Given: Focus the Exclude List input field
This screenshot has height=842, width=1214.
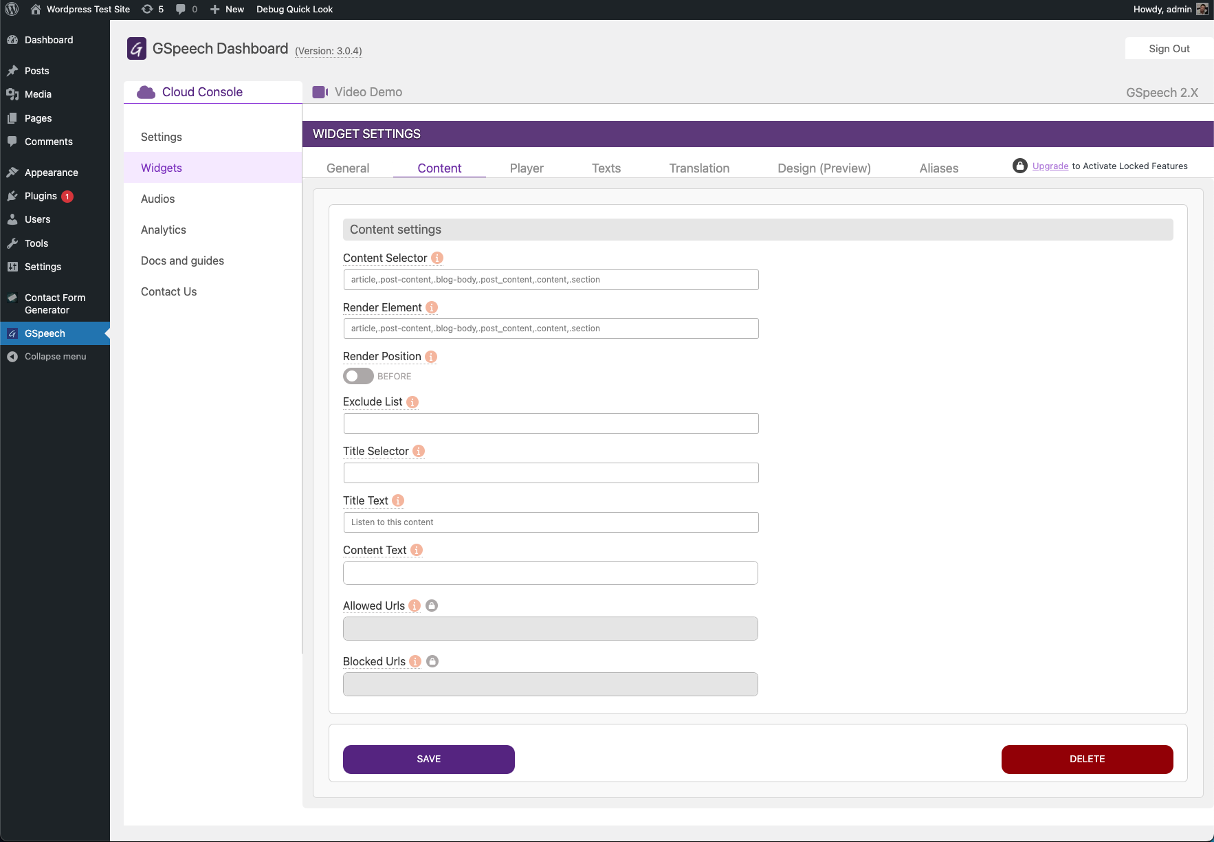Looking at the screenshot, I should click(x=551, y=423).
